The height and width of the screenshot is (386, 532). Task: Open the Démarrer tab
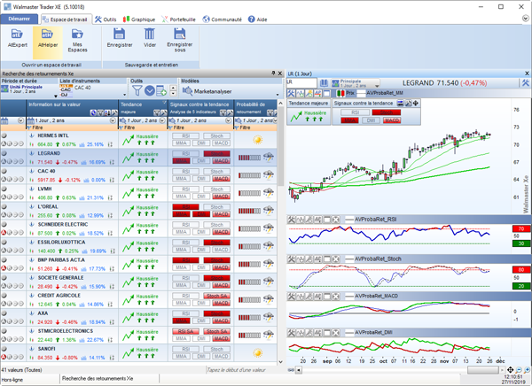(19, 19)
